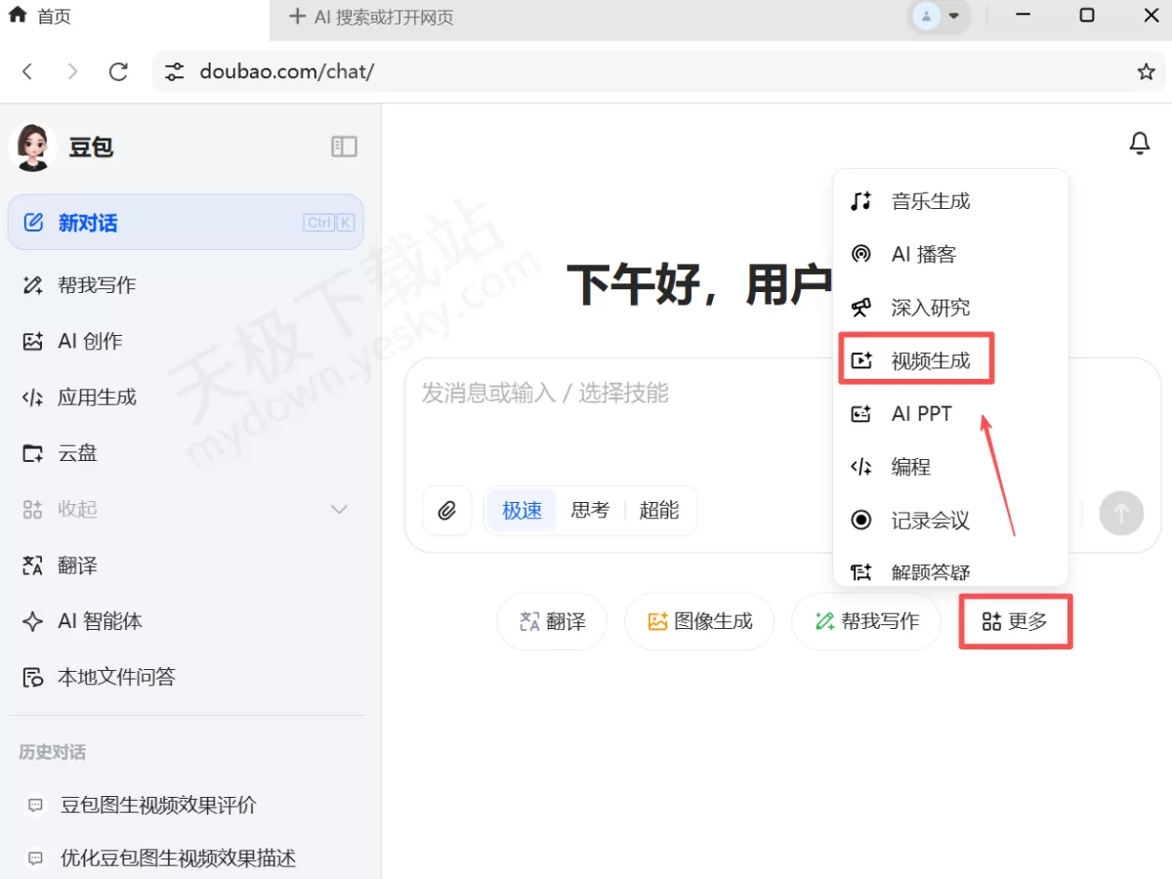The width and height of the screenshot is (1172, 879).
Task: Click the 豆包 avatar image
Action: tap(32, 146)
